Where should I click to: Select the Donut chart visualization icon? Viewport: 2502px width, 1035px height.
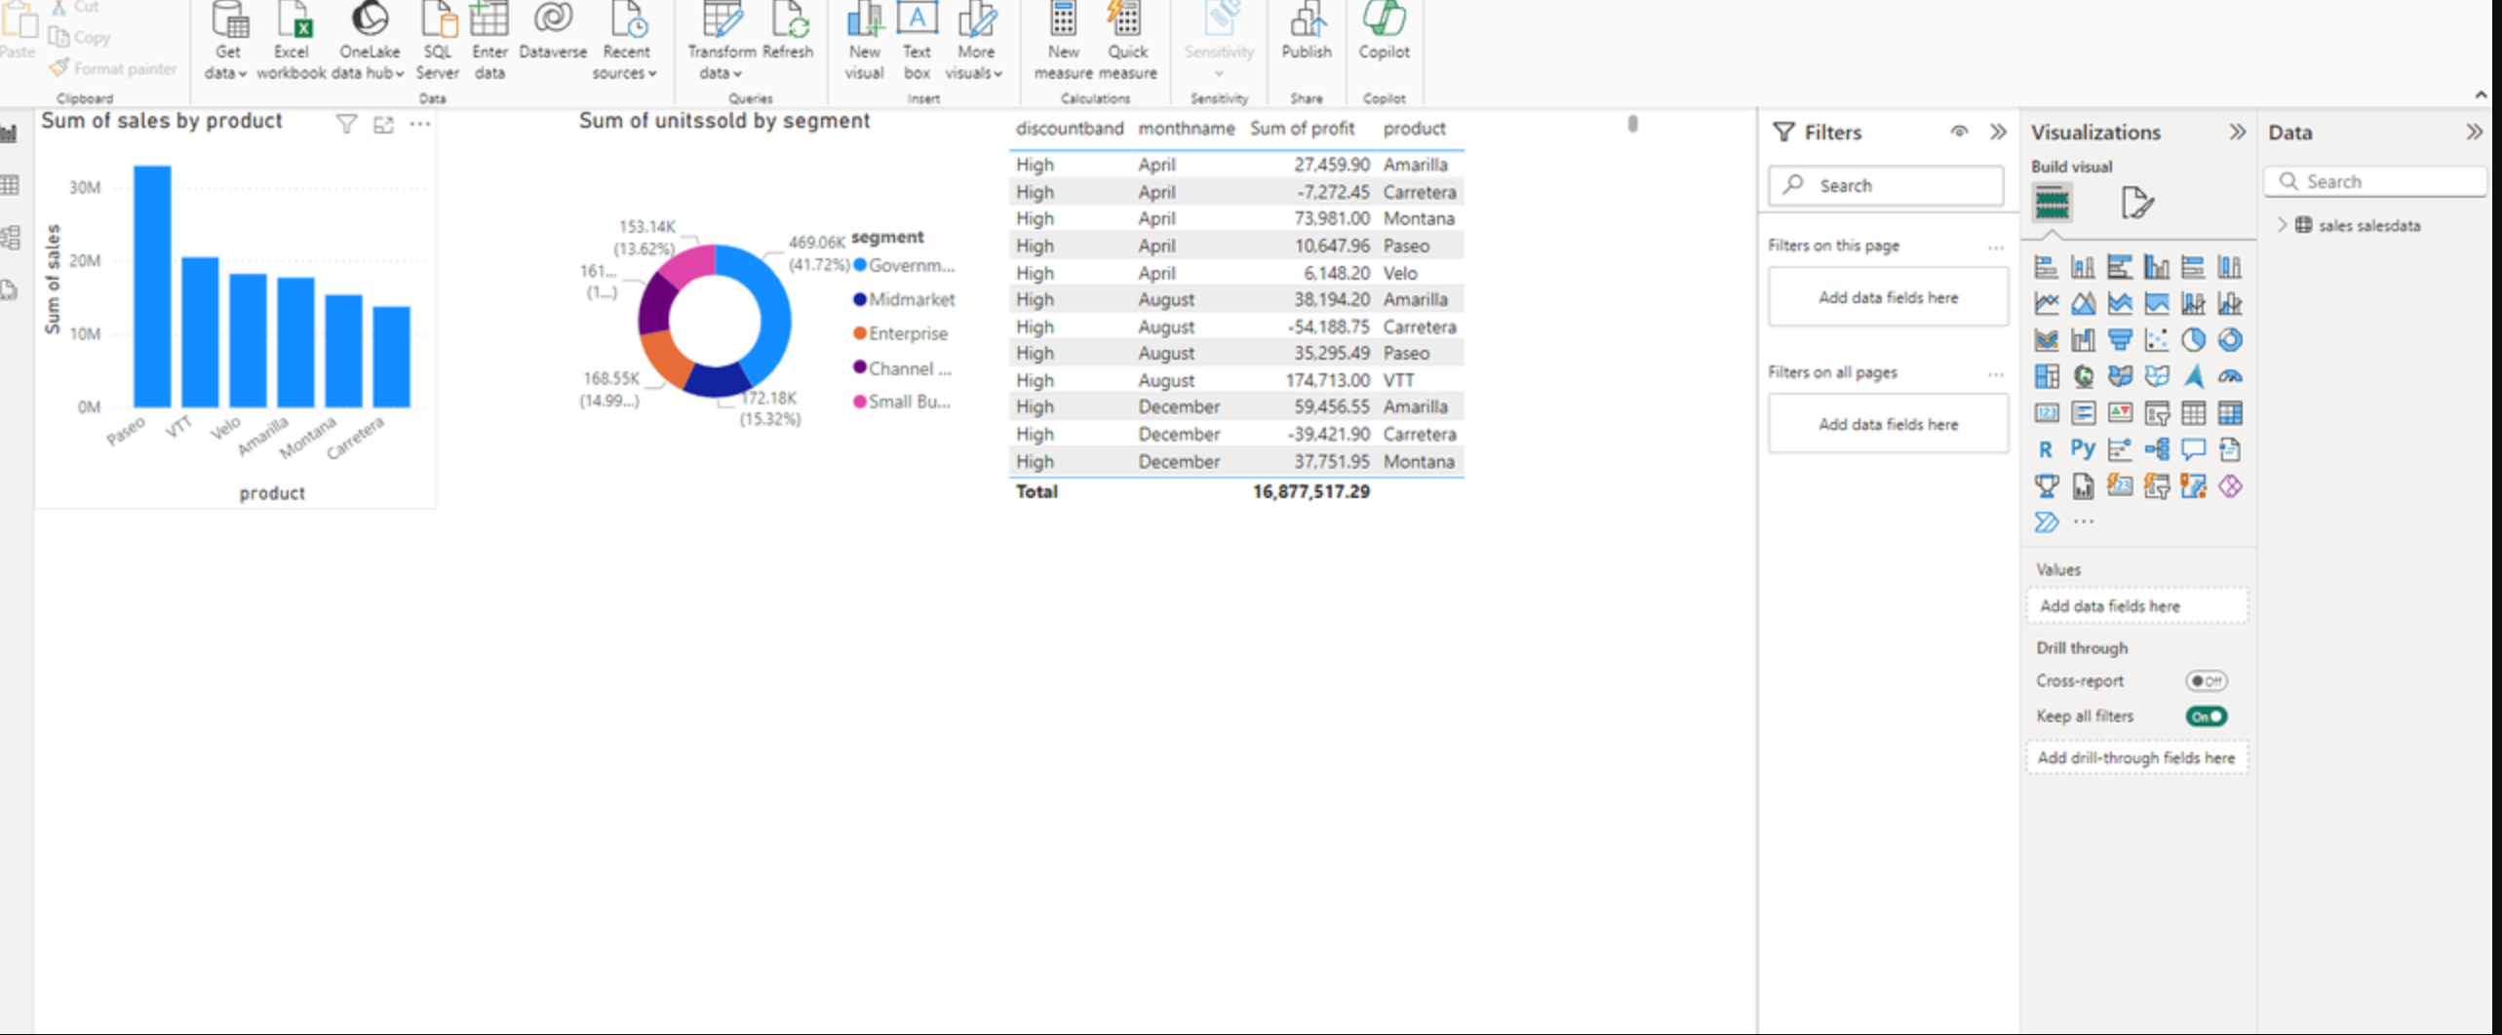click(2229, 340)
